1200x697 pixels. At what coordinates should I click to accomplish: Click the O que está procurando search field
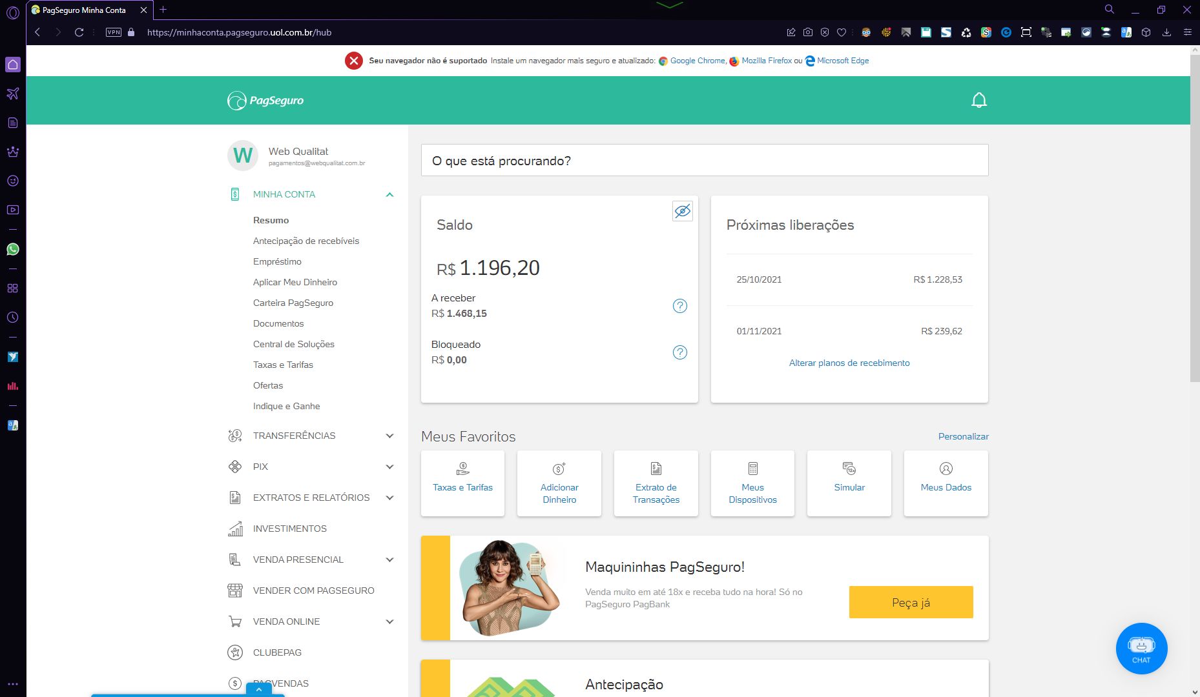705,160
